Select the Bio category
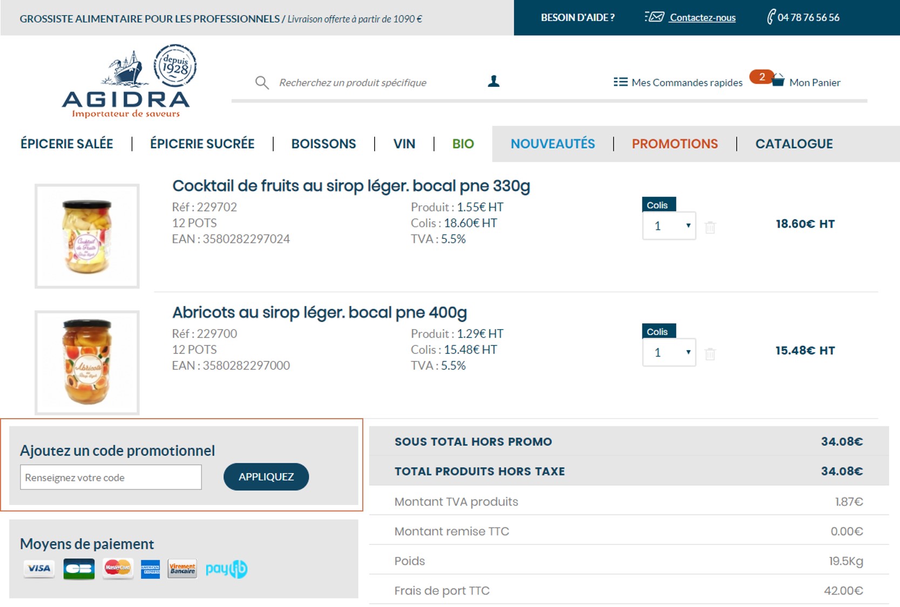The width and height of the screenshot is (900, 607). click(463, 144)
